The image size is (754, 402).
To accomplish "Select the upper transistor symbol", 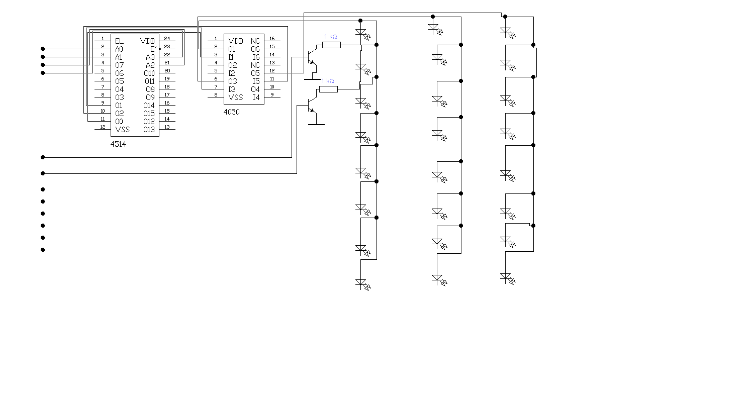I will click(x=311, y=58).
